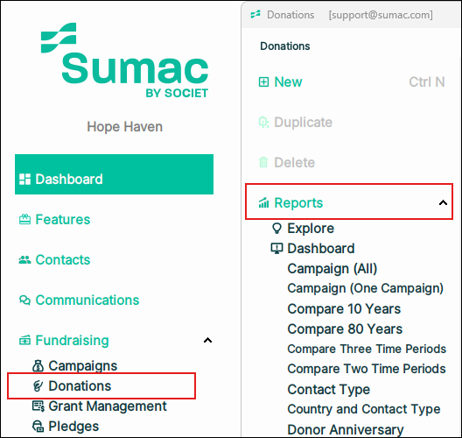This screenshot has height=438, width=462.
Task: Open the Contact Type report
Action: coord(328,390)
